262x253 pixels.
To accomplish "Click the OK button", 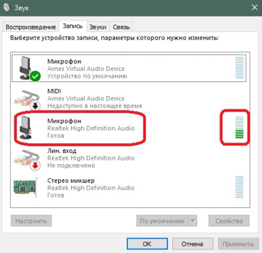I will (x=147, y=244).
